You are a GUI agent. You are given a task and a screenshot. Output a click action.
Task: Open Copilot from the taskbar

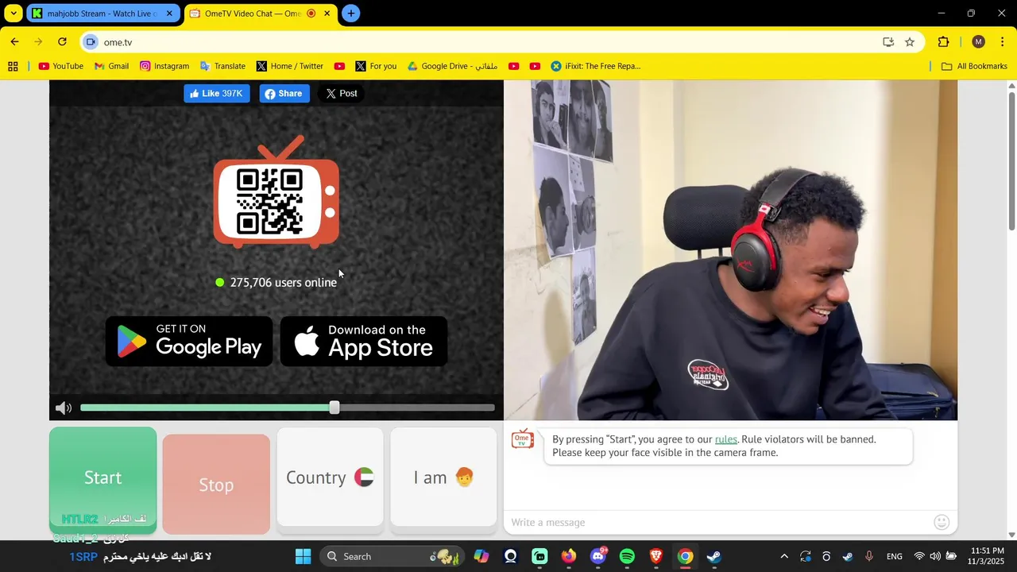(x=481, y=556)
